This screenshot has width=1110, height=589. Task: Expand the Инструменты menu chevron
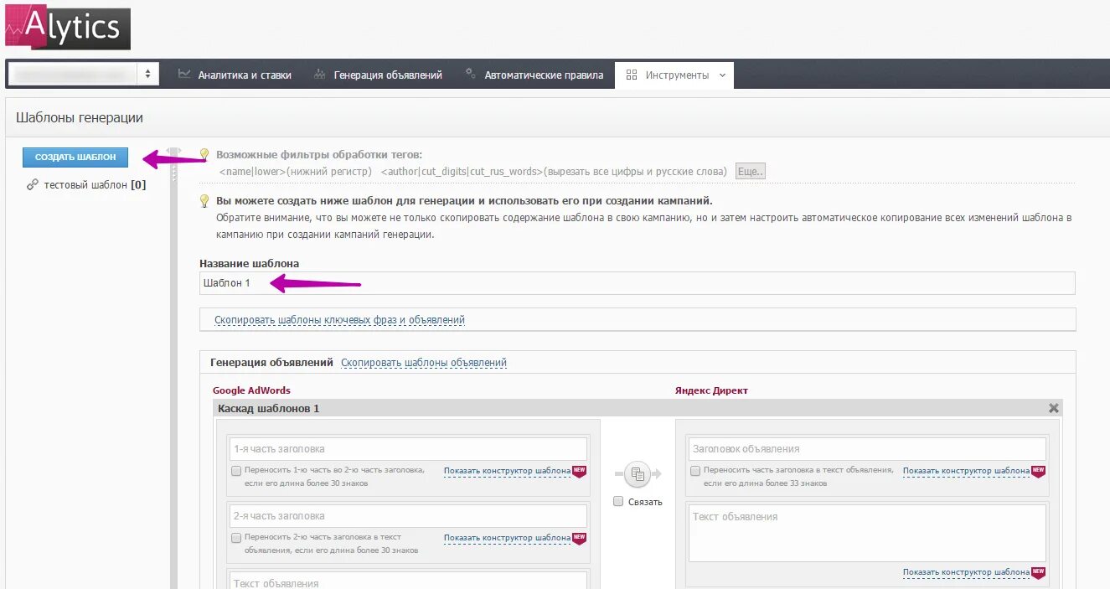click(x=721, y=75)
